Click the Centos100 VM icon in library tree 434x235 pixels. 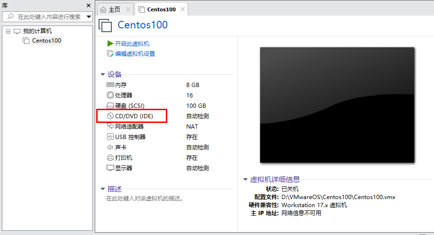26,41
